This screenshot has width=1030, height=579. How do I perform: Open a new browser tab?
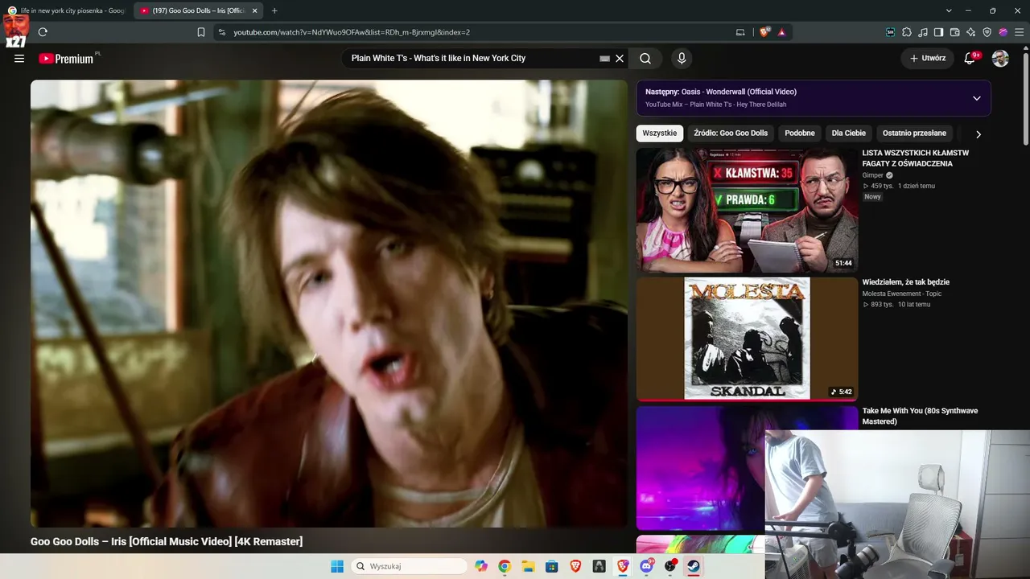[x=274, y=10]
